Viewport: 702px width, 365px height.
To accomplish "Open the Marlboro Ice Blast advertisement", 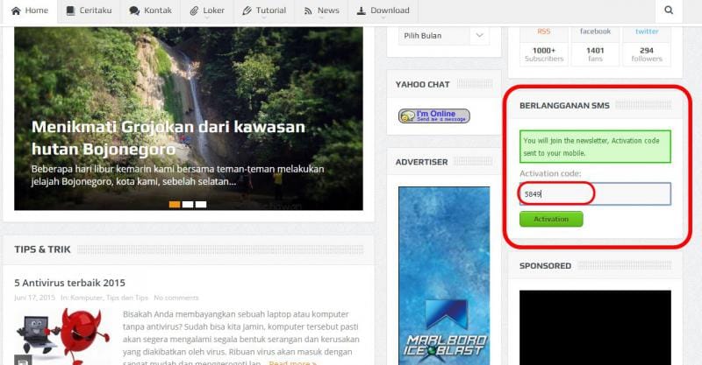I will [x=444, y=276].
